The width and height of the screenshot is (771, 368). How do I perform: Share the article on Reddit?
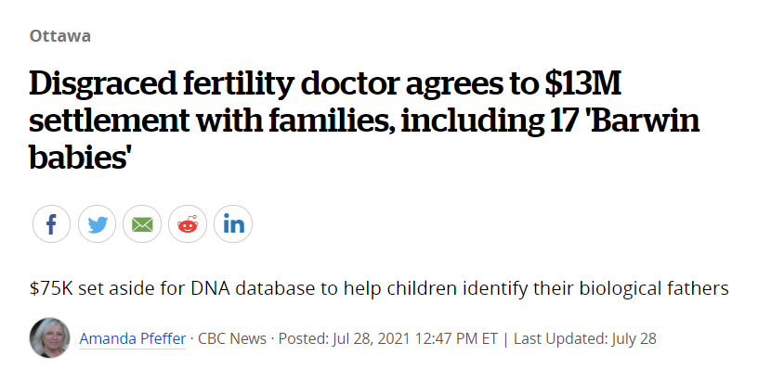point(188,224)
